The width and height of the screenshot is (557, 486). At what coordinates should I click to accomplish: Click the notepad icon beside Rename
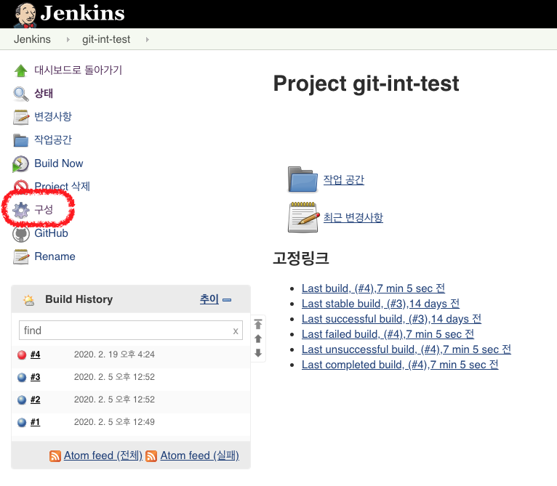20,256
